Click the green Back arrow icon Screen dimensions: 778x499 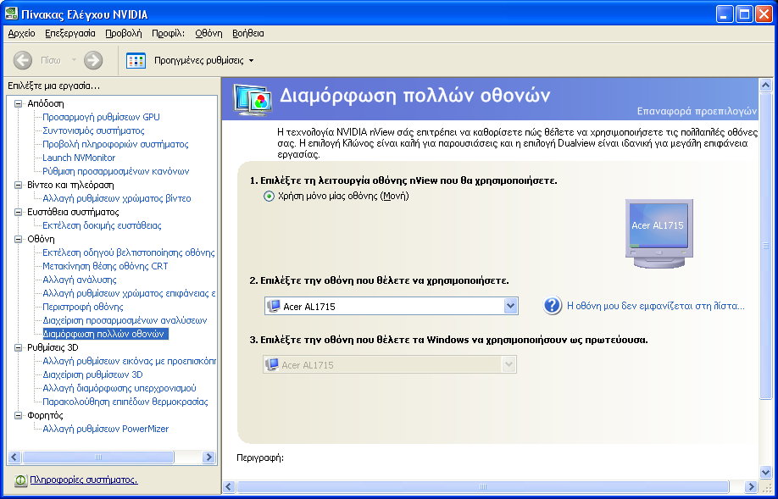[23, 60]
